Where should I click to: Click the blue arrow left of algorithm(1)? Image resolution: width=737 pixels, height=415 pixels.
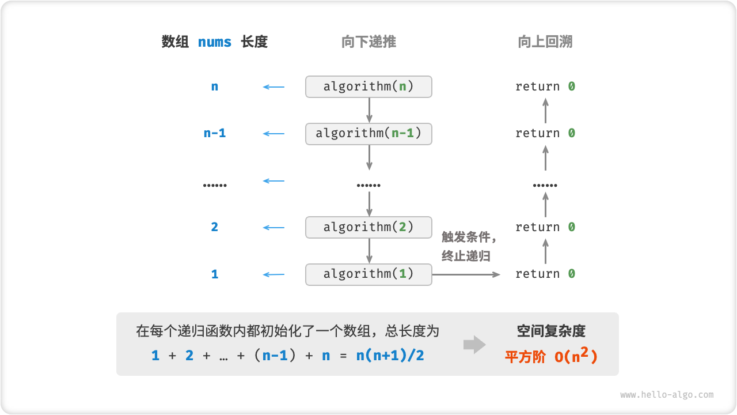coord(273,274)
